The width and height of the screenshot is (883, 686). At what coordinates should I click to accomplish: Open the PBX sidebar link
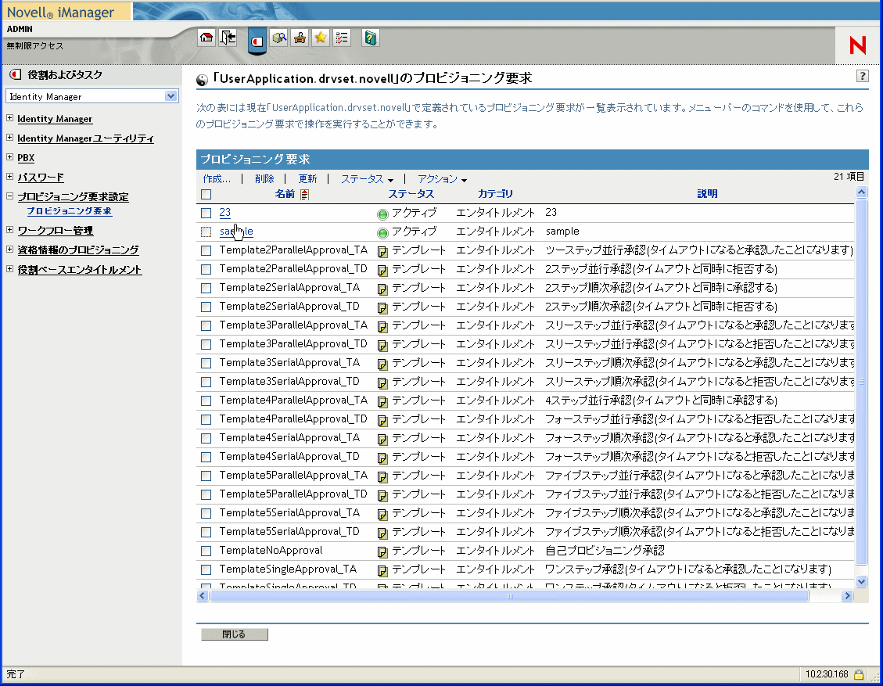[26, 158]
